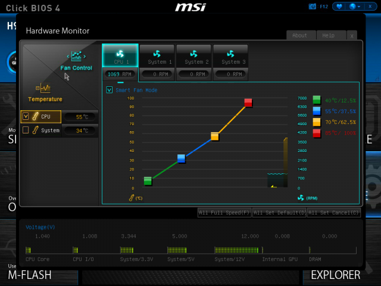Click the System/5V voltage bar
The width and height of the screenshot is (381, 286).
pos(177,250)
